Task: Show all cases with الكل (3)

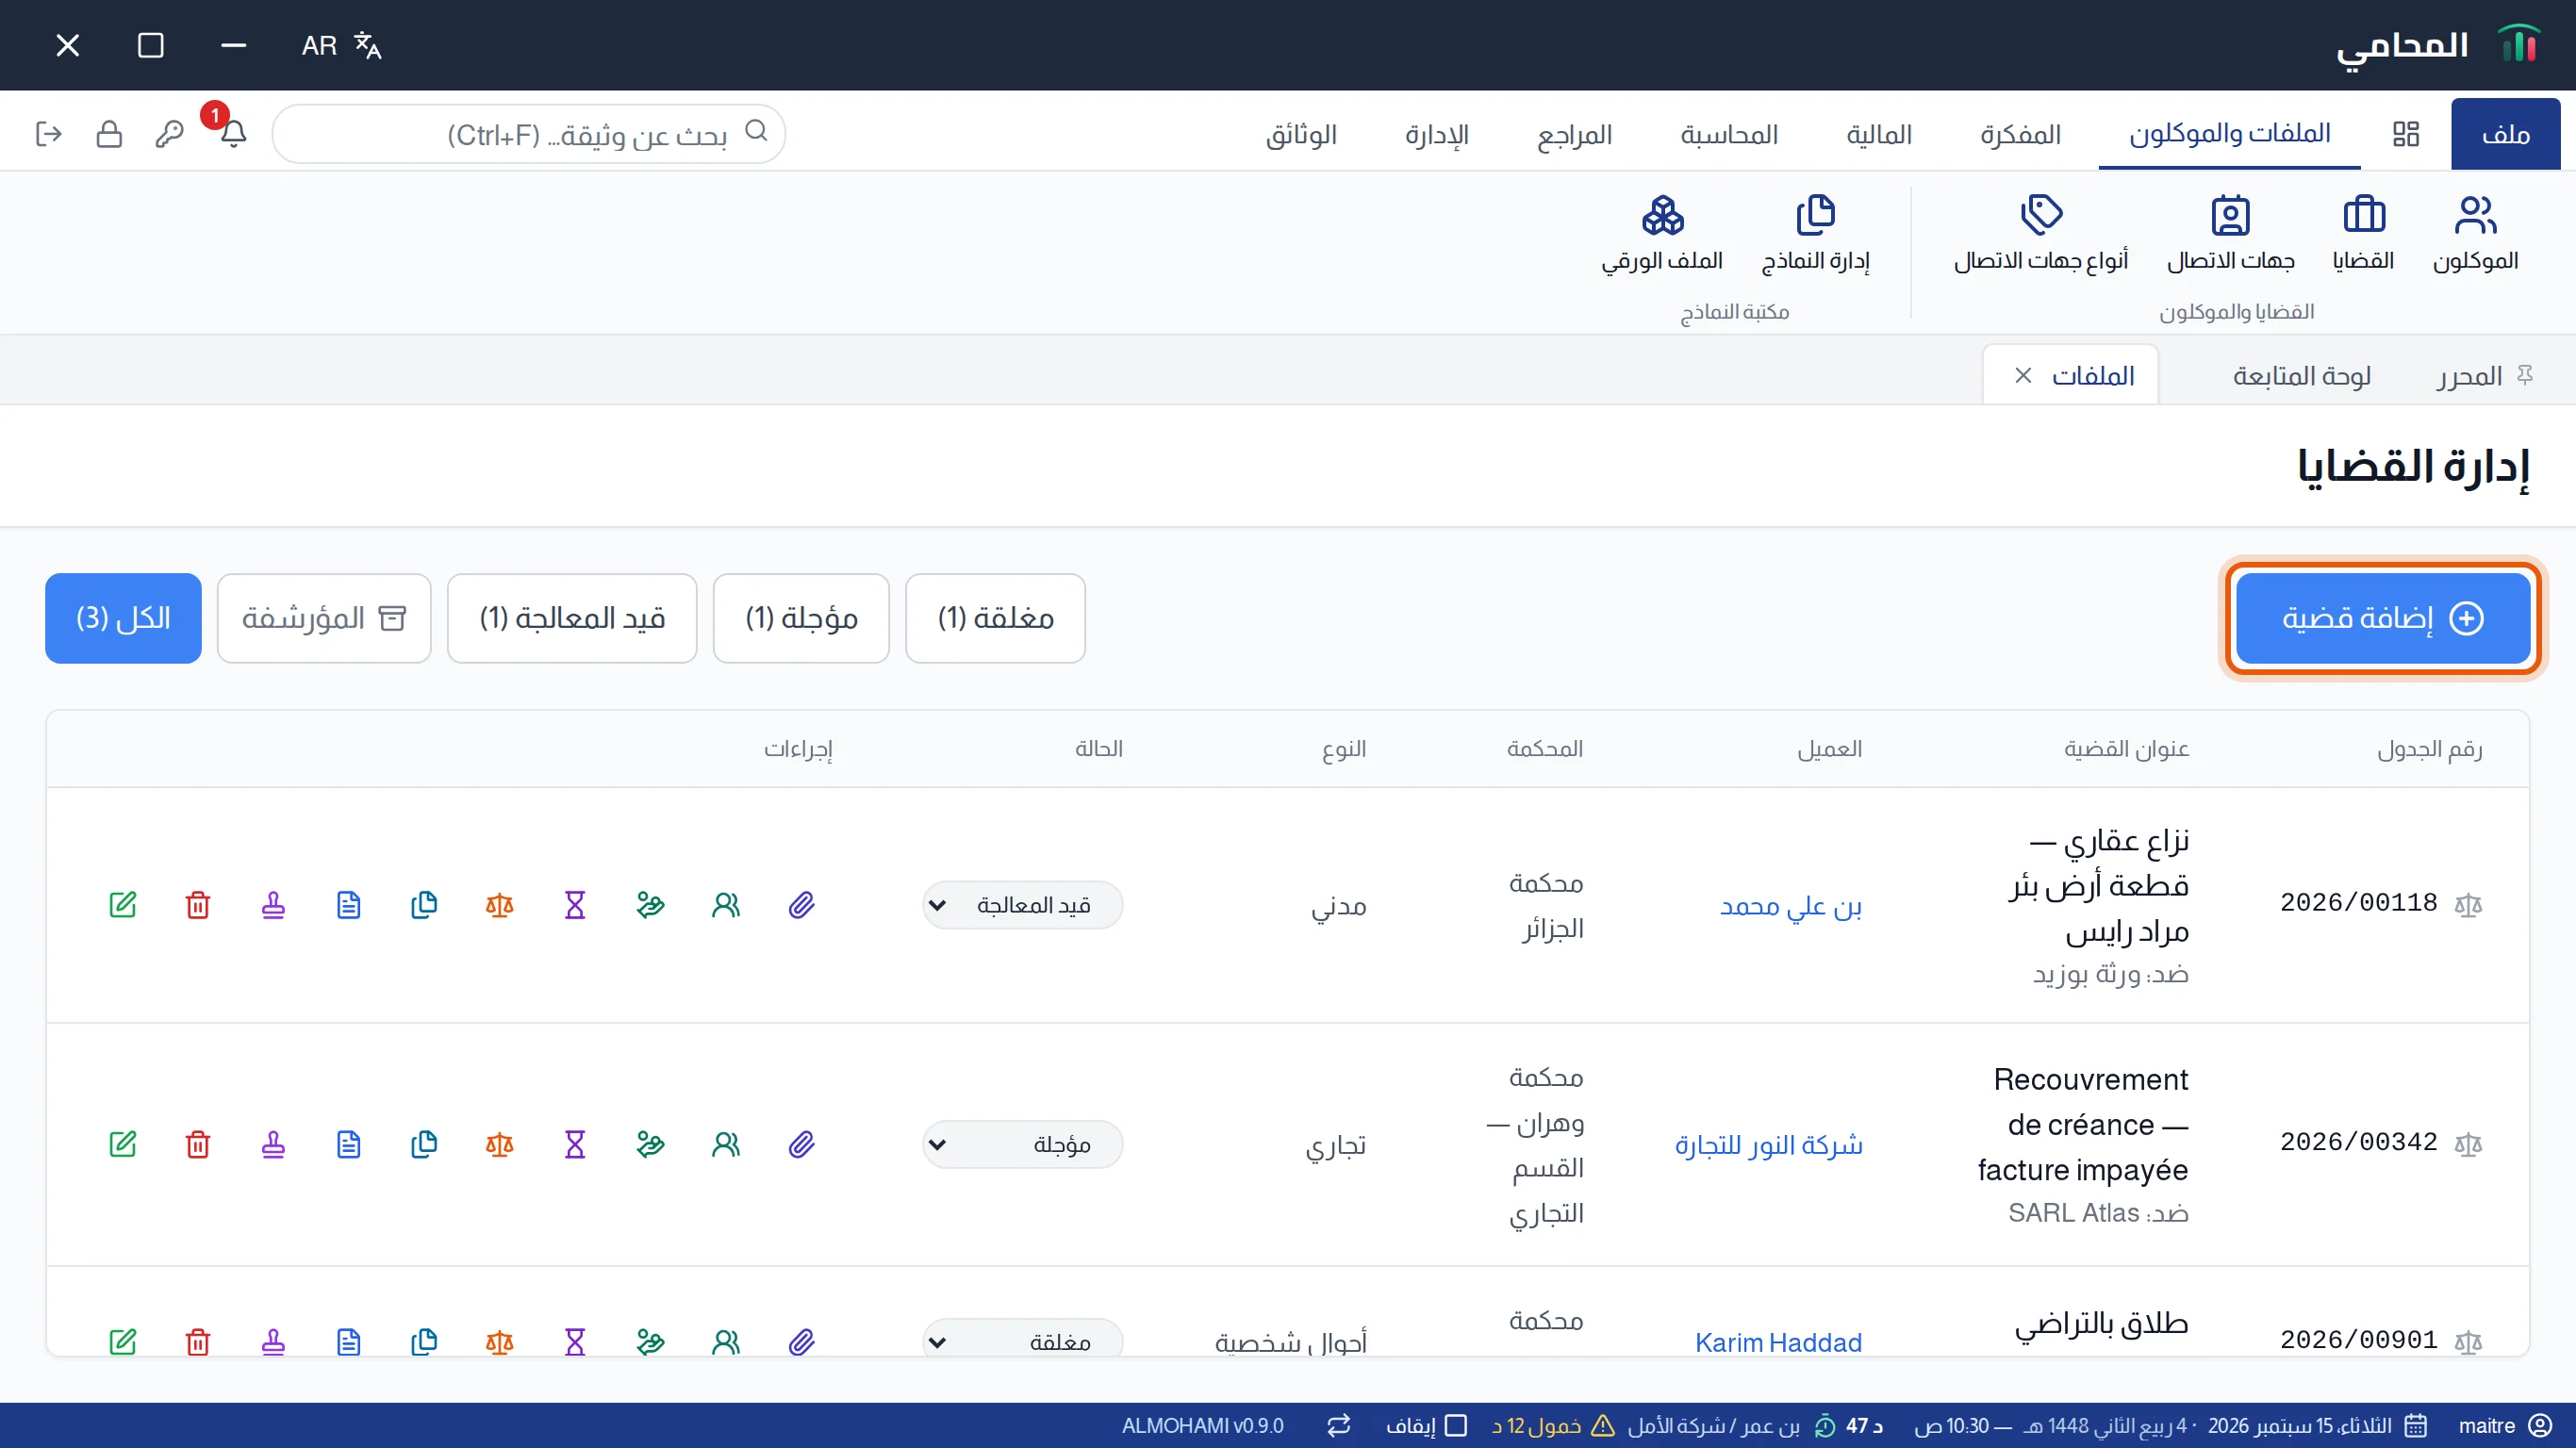Action: [123, 618]
